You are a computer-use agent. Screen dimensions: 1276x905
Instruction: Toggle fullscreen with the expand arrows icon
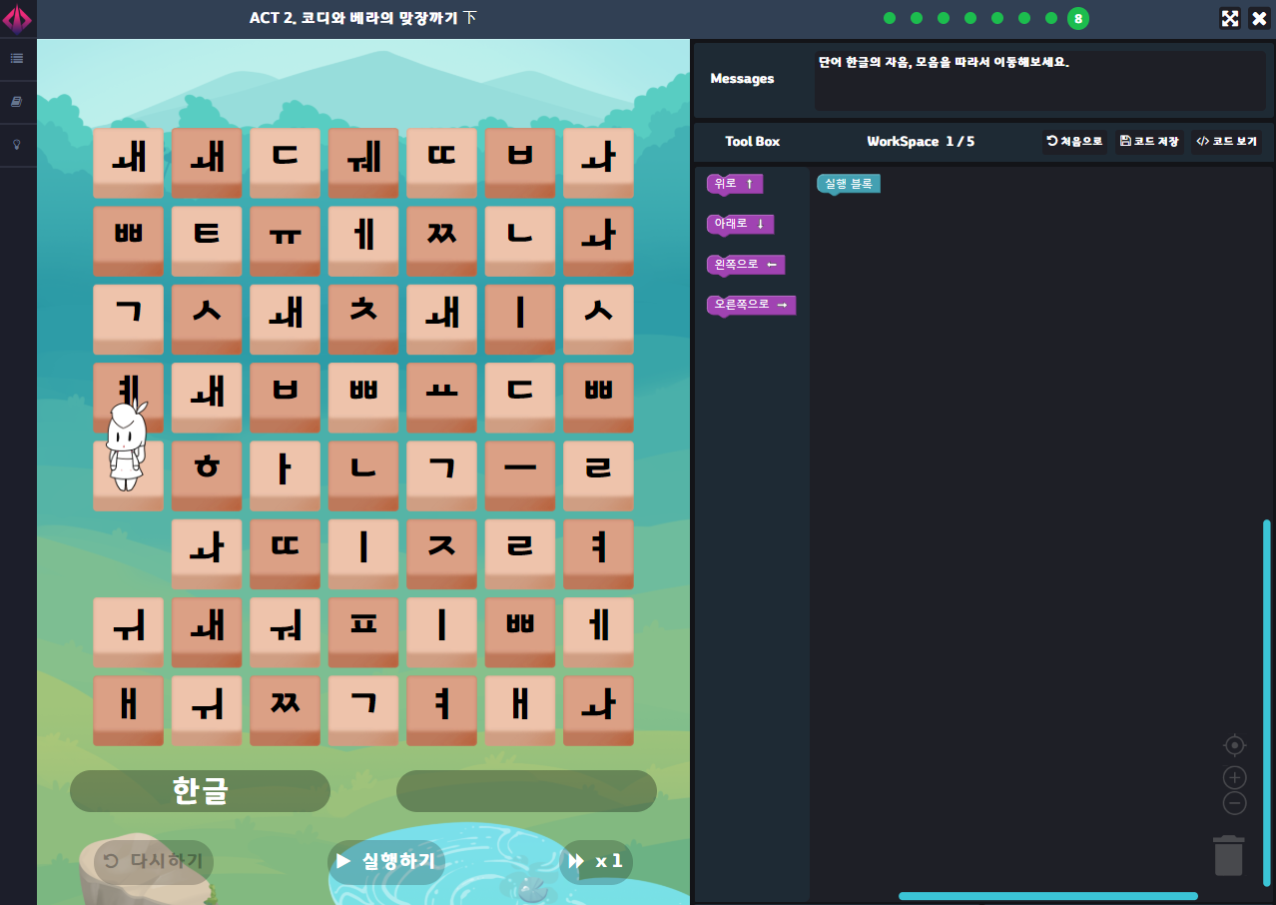point(1230,18)
